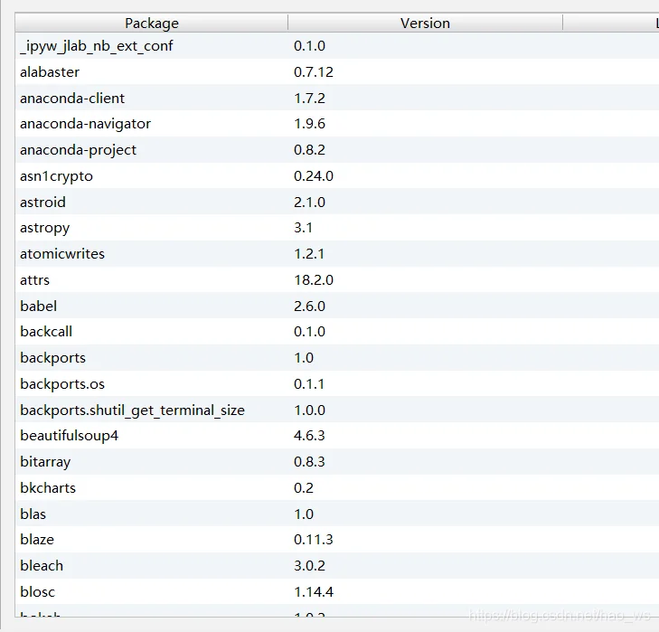Click version 3.0.2 of bleach

309,566
